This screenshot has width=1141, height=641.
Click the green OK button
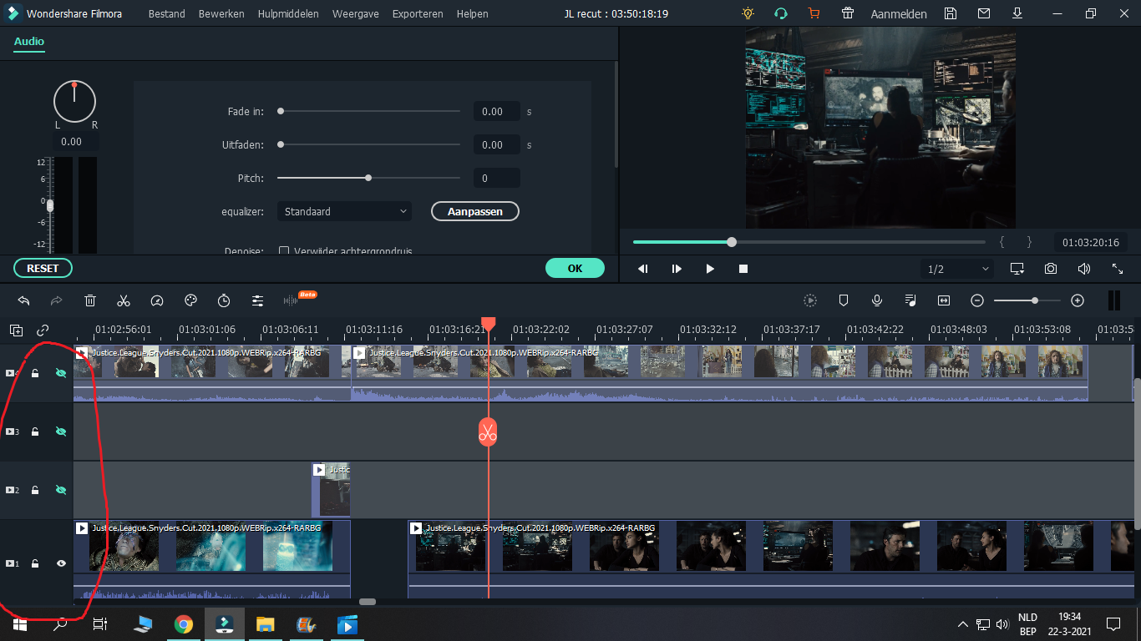point(575,268)
